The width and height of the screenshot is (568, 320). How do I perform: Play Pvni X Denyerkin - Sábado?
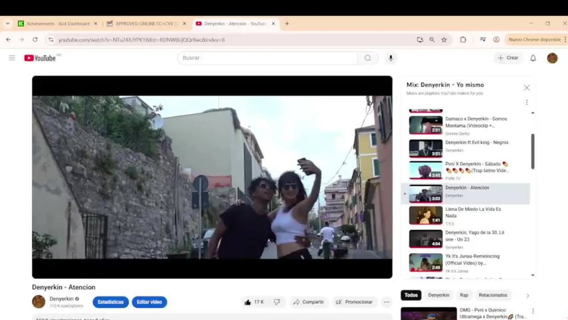pos(466,171)
